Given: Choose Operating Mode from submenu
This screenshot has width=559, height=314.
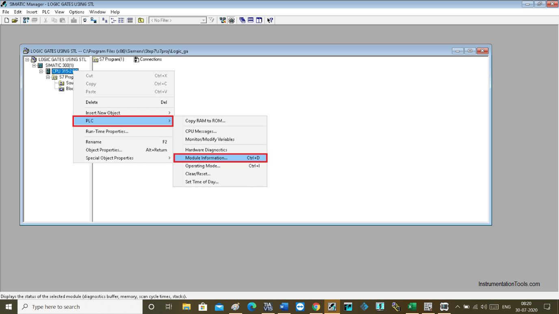Looking at the screenshot, I should click(x=220, y=166).
